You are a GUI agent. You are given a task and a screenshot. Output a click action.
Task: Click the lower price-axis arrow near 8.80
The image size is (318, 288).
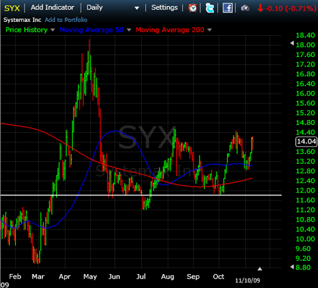pos(292,267)
